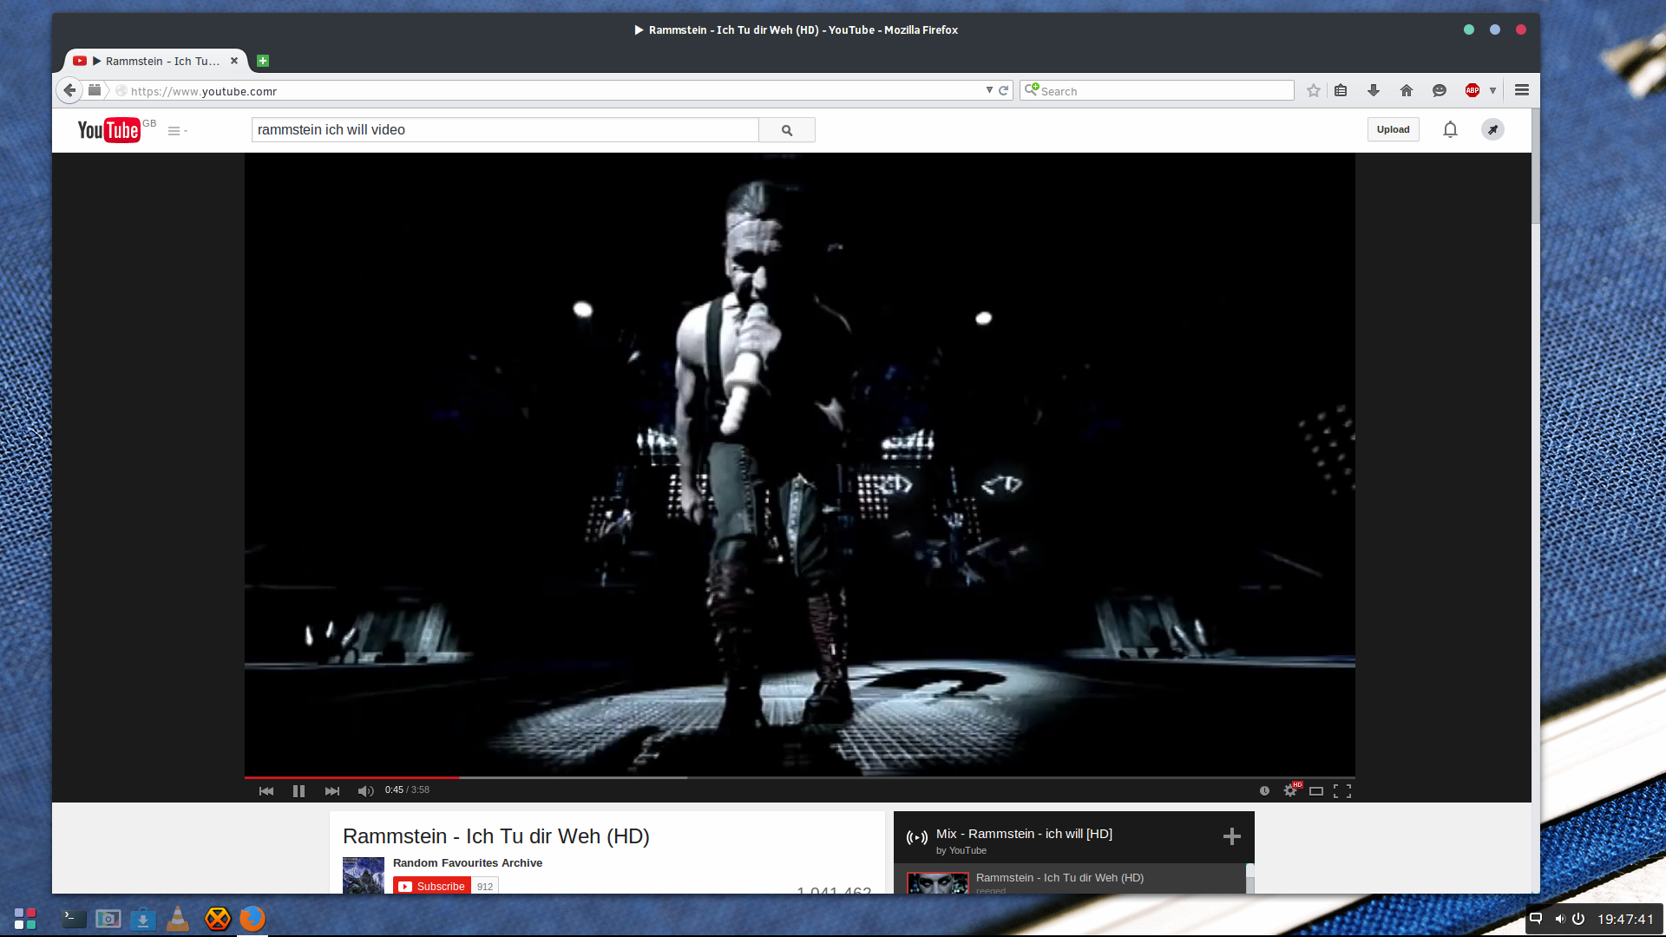Viewport: 1666px width, 937px height.
Task: Reload the page with the refresh icon
Action: pyautogui.click(x=1004, y=90)
